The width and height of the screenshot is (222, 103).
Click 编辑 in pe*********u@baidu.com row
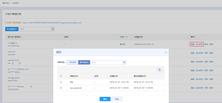(x=192, y=71)
